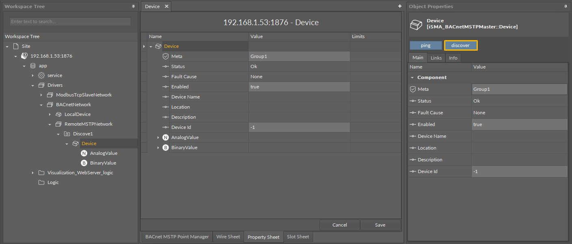Click the AnalogValue N icon in Workspace Tree
This screenshot has width=572, height=244.
(84, 153)
